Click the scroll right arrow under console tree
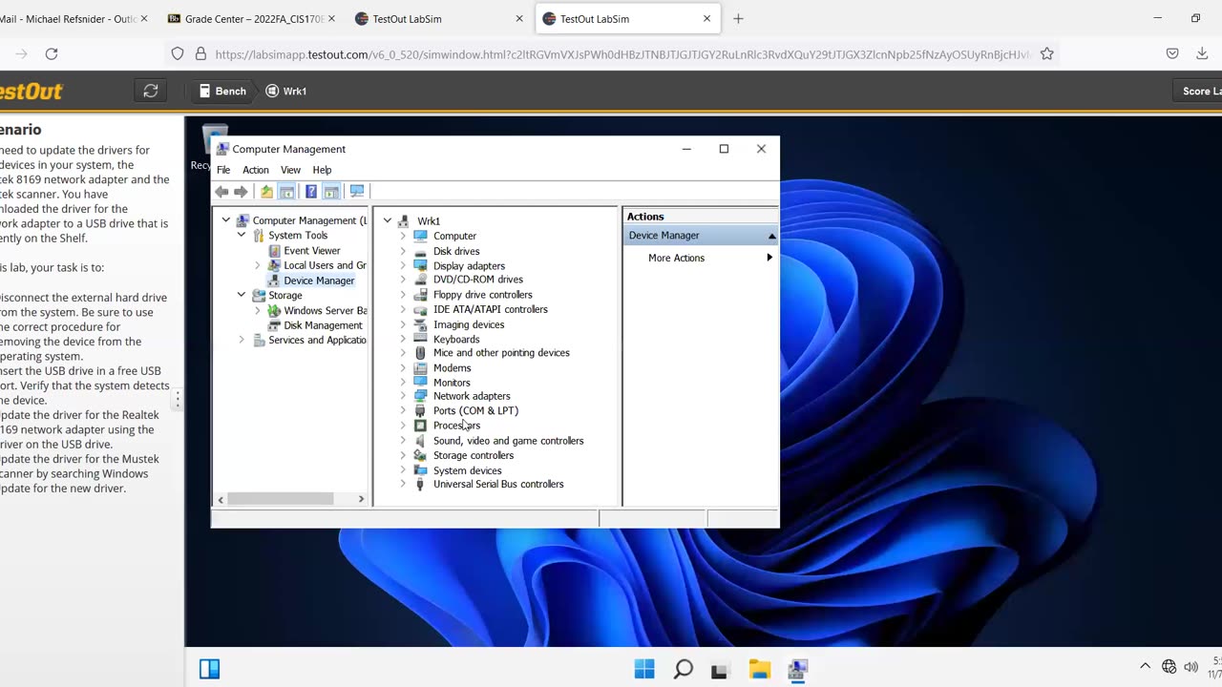The height and width of the screenshot is (687, 1222). pos(361,499)
